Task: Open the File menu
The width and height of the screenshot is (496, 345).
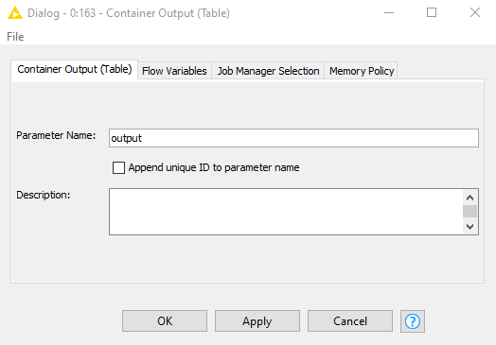Action: (15, 37)
